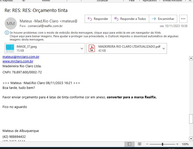Forward the email with Encaminhar

(163, 19)
